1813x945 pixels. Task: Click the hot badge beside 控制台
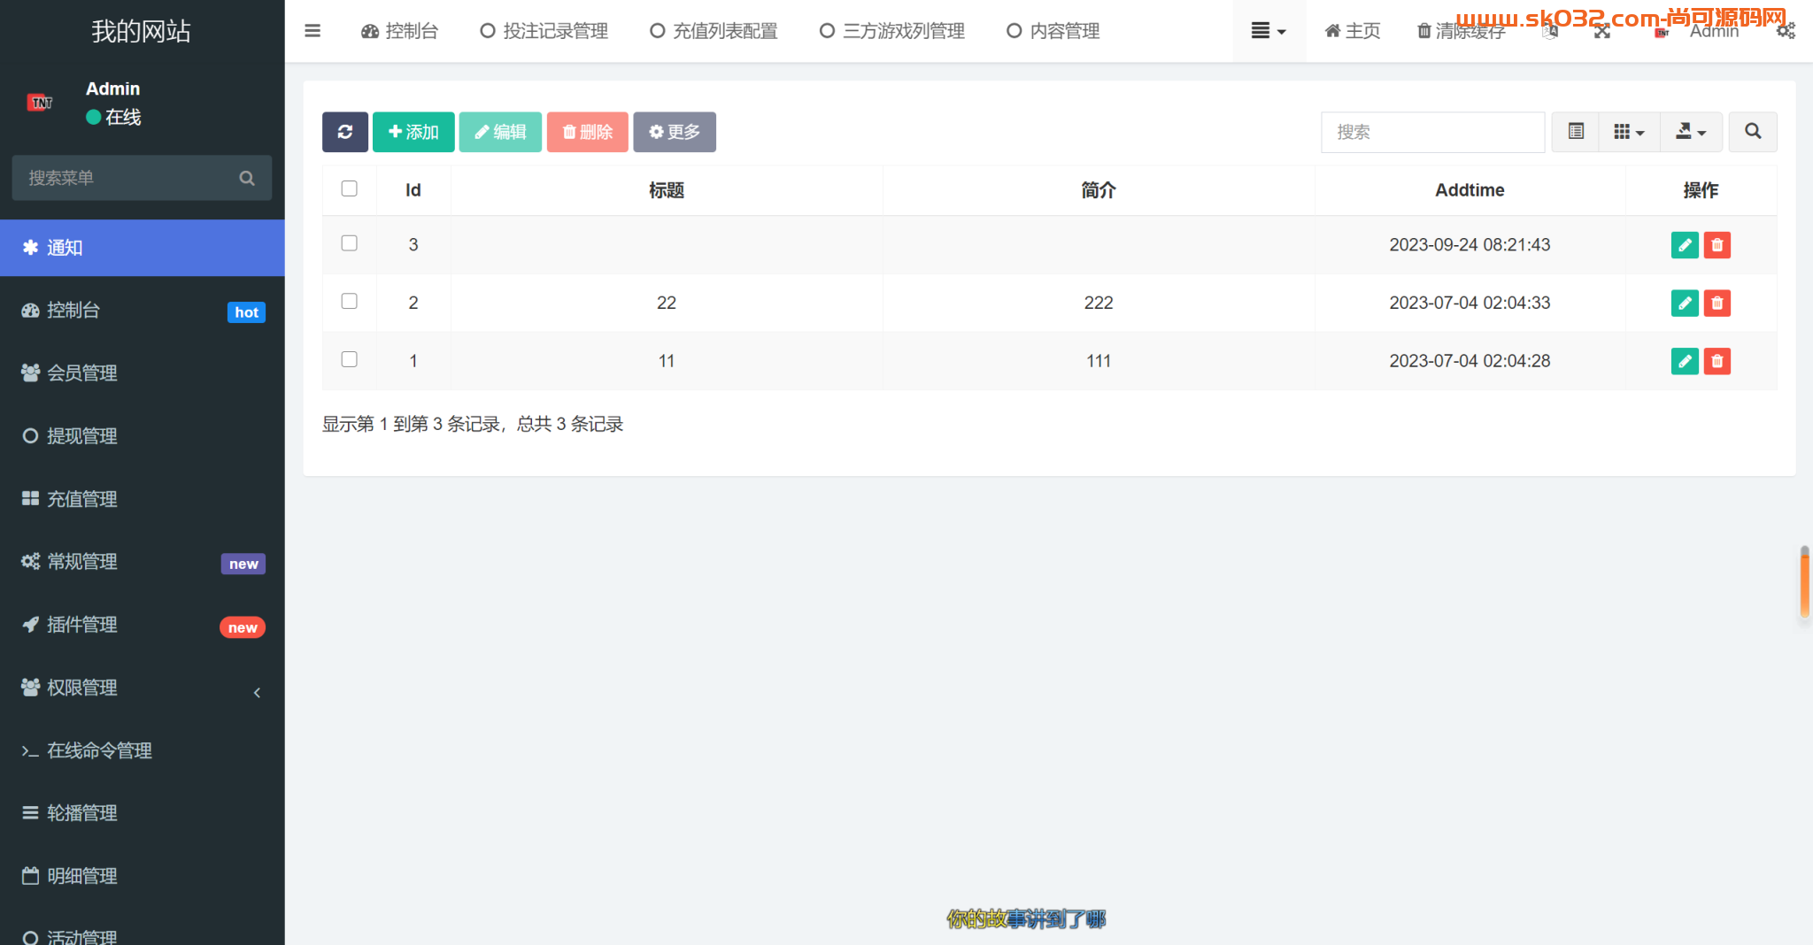pos(246,312)
